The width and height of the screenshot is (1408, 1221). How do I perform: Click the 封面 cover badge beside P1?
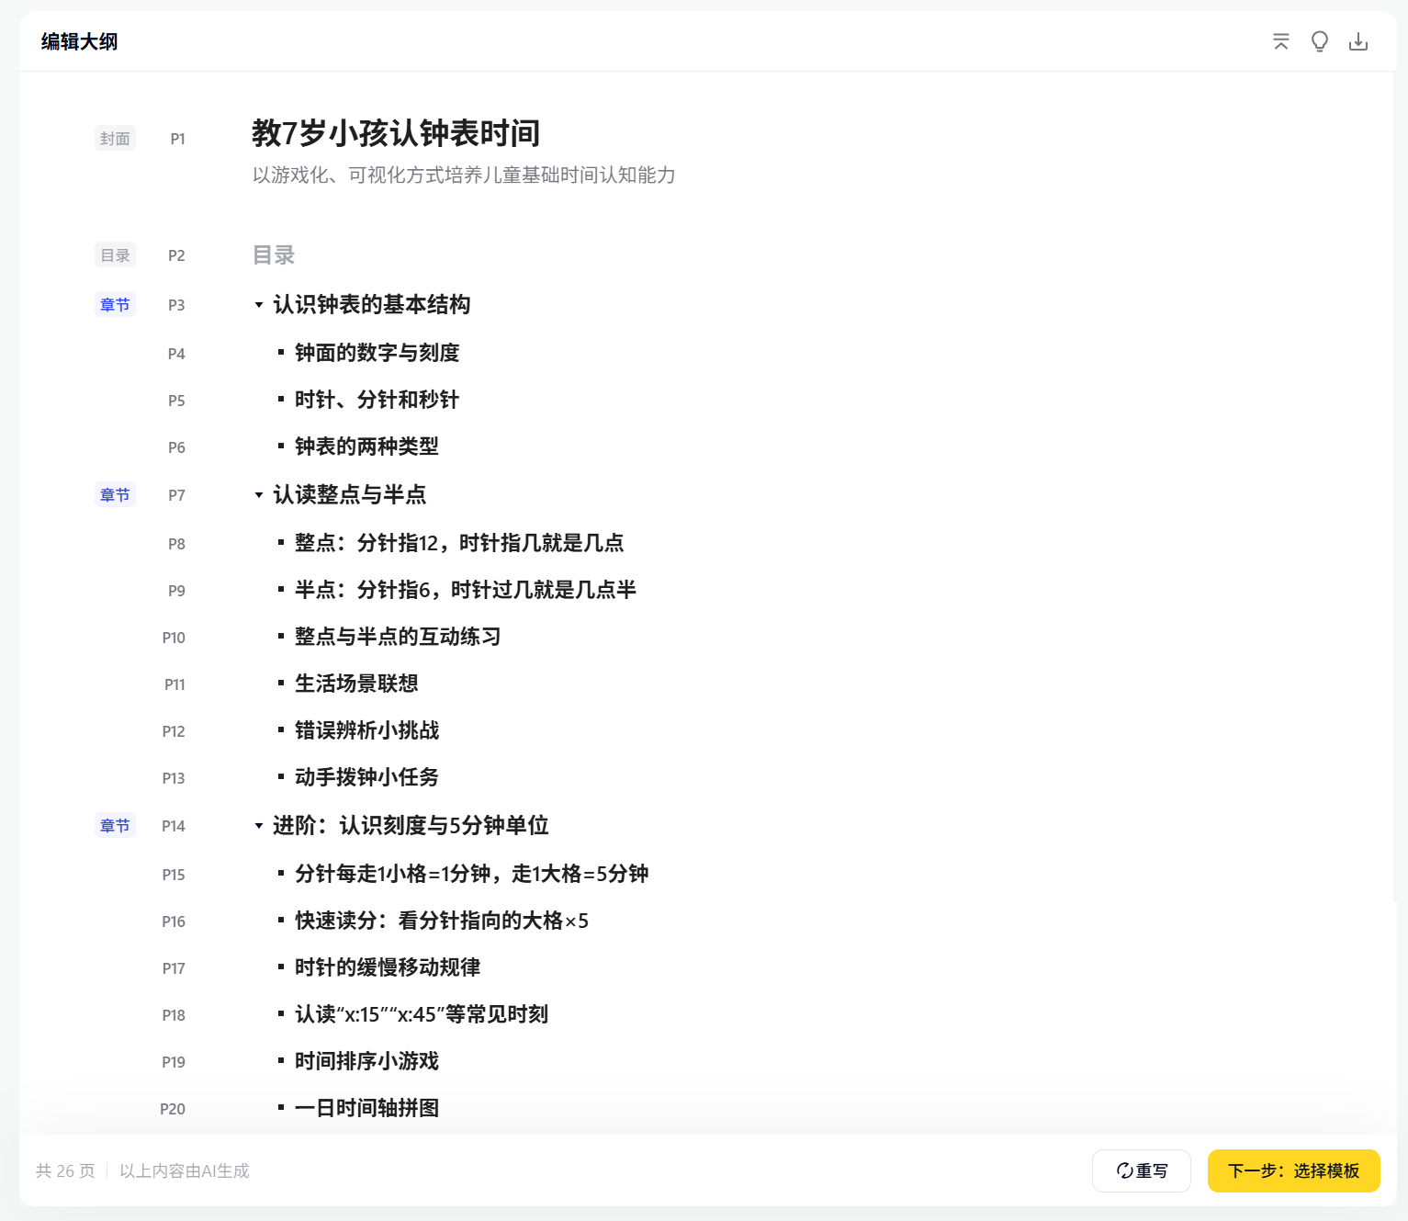pos(115,138)
